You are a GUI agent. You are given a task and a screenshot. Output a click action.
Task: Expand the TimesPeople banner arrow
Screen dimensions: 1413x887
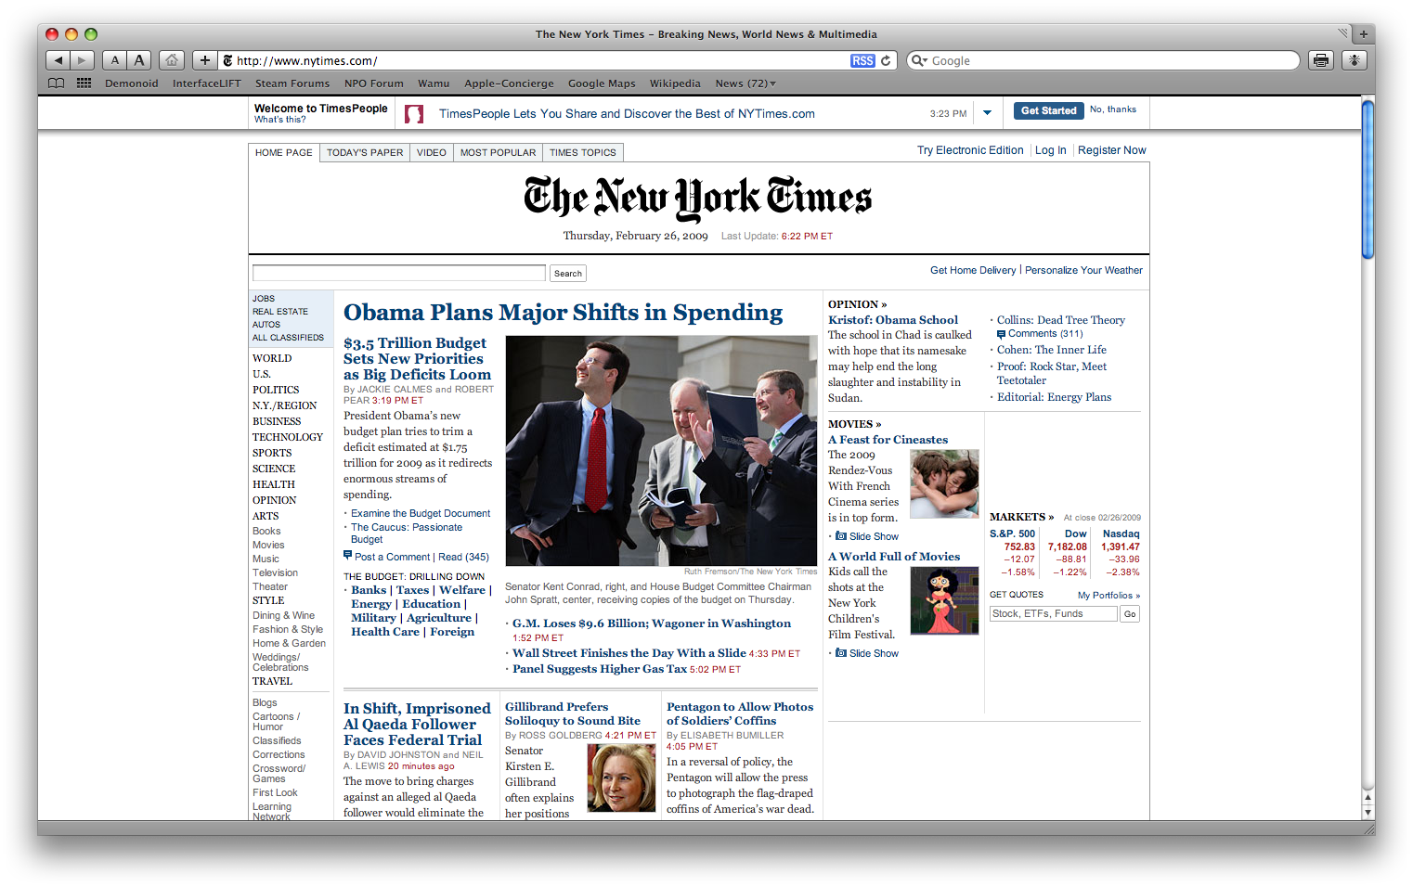(x=987, y=113)
